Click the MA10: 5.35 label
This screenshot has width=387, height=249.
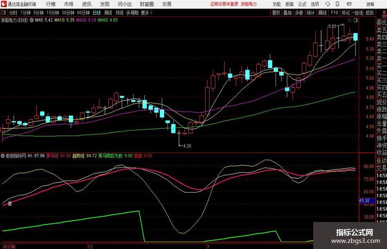tap(64, 20)
